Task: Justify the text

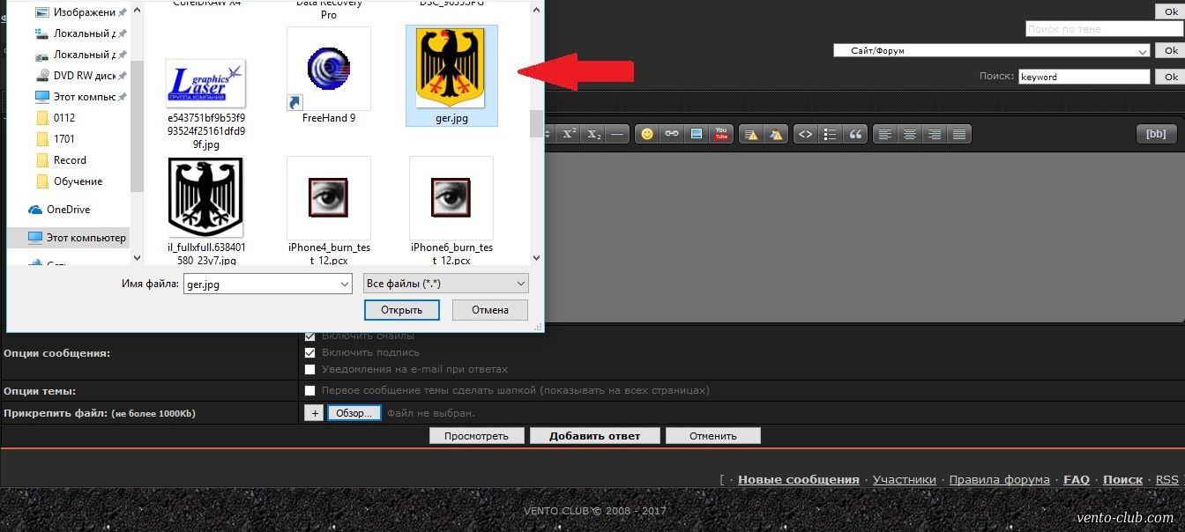Action: (x=959, y=134)
